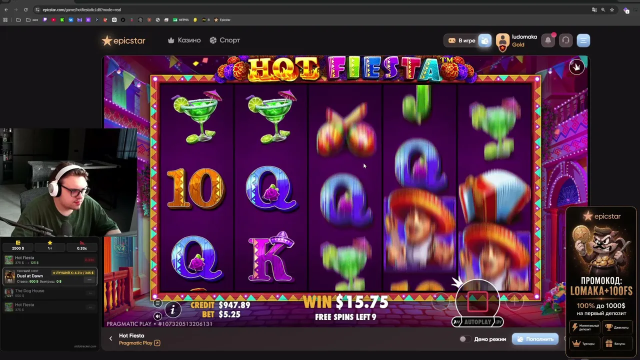Click the AUTOPLAY button
This screenshot has height=360, width=640.
[x=477, y=322]
